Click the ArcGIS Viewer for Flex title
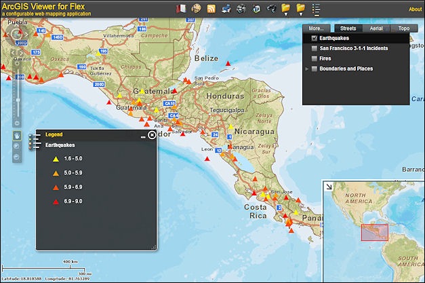This screenshot has width=425, height=283. [x=43, y=6]
